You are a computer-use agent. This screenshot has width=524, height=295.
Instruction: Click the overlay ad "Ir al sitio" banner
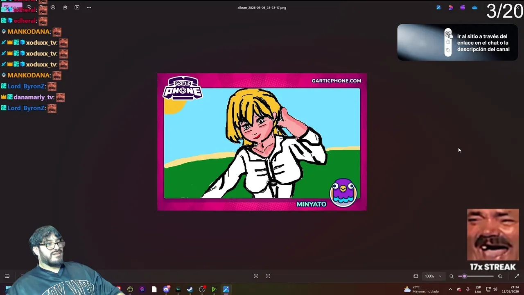[x=457, y=43]
